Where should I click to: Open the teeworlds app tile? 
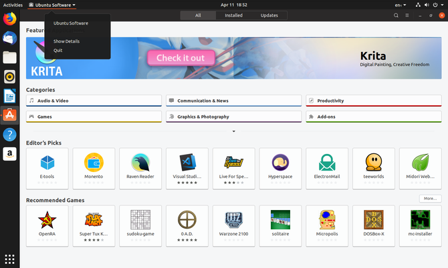(374, 168)
